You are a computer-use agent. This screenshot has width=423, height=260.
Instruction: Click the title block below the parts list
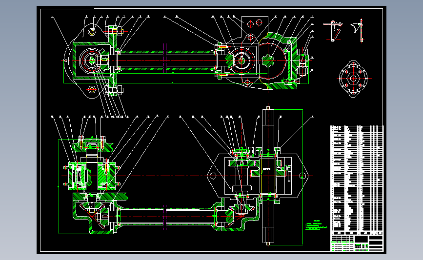357,243
